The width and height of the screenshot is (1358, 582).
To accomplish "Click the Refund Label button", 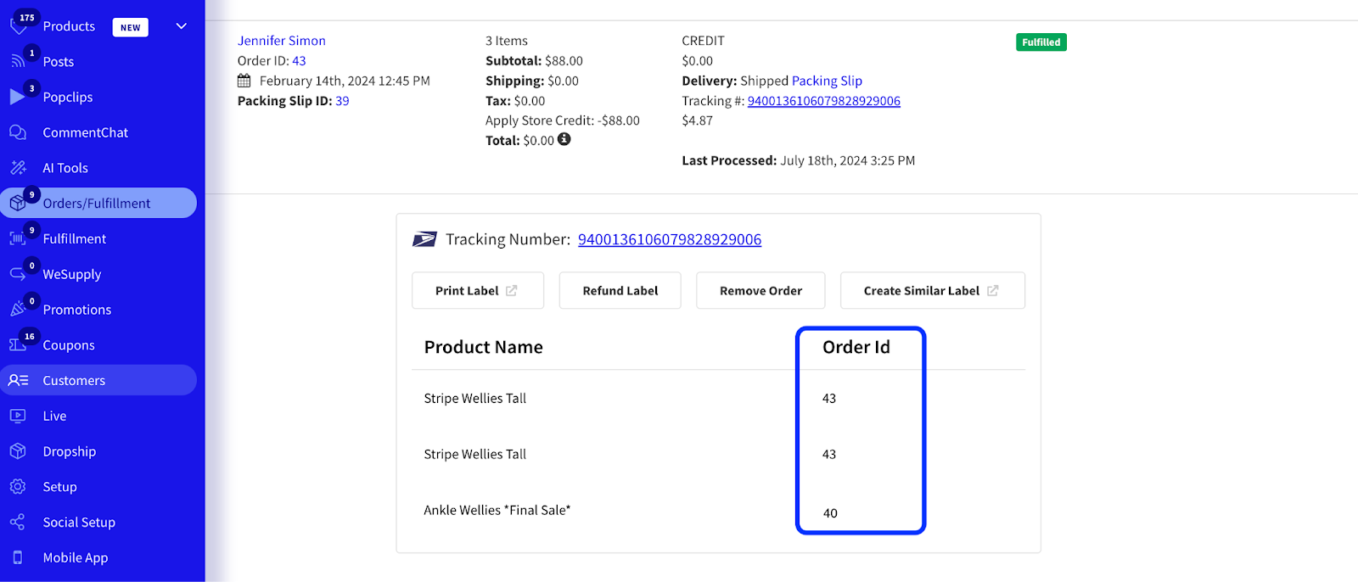I will [620, 291].
